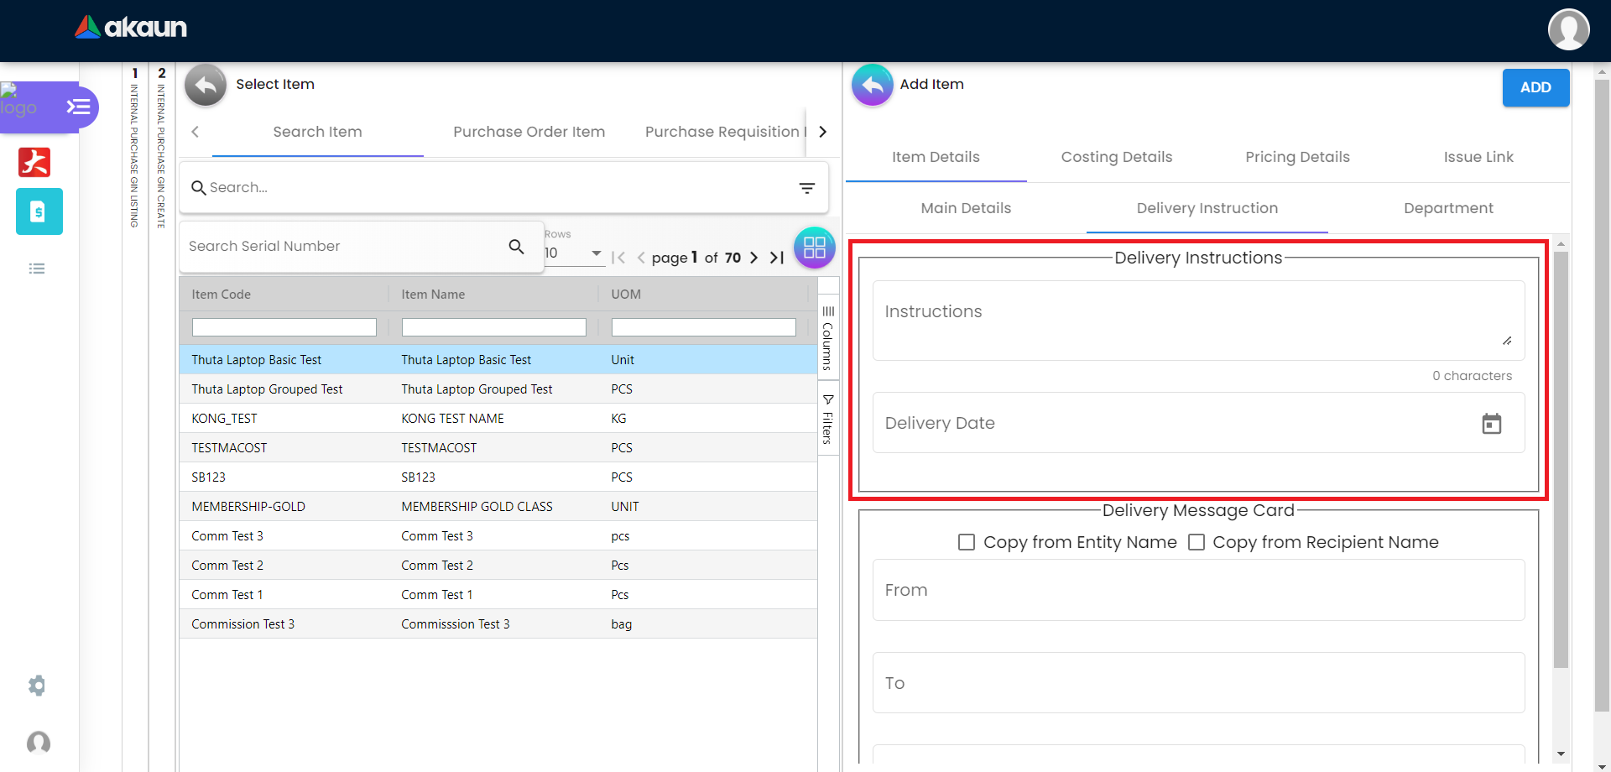
Task: Open the Department tab
Action: tap(1447, 208)
